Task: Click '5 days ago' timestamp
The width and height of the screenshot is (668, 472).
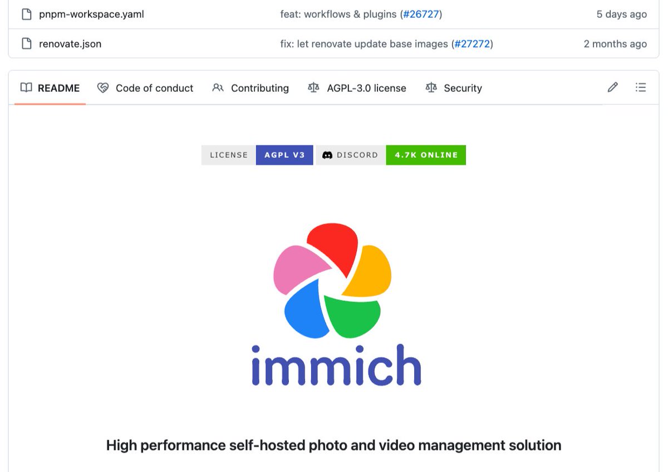Action: click(622, 14)
